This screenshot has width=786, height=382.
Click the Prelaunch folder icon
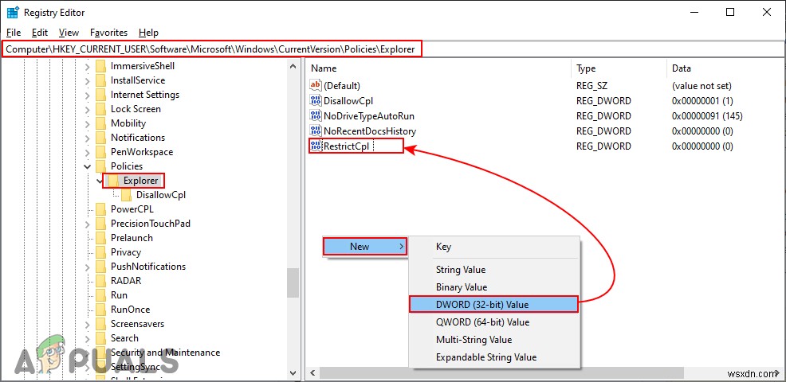[x=100, y=238]
